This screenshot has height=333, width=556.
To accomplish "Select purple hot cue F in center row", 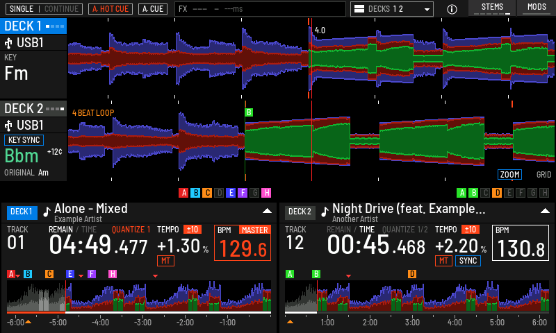I will coord(243,193).
